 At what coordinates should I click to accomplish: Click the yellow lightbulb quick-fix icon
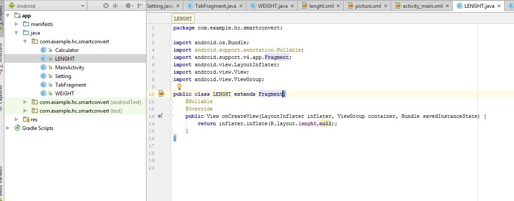click(179, 87)
